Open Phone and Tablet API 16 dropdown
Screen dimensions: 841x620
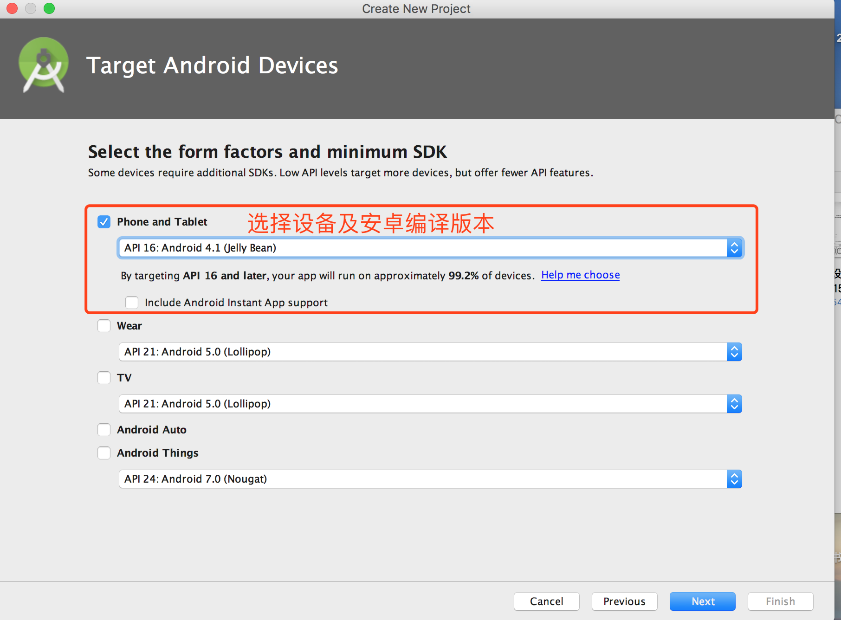(x=430, y=248)
